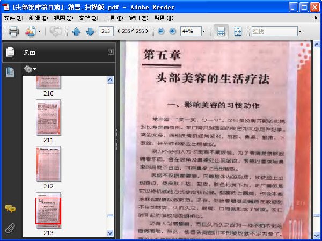Open the 44% zoom level dropdown
The image size is (322, 241).
(x=204, y=32)
